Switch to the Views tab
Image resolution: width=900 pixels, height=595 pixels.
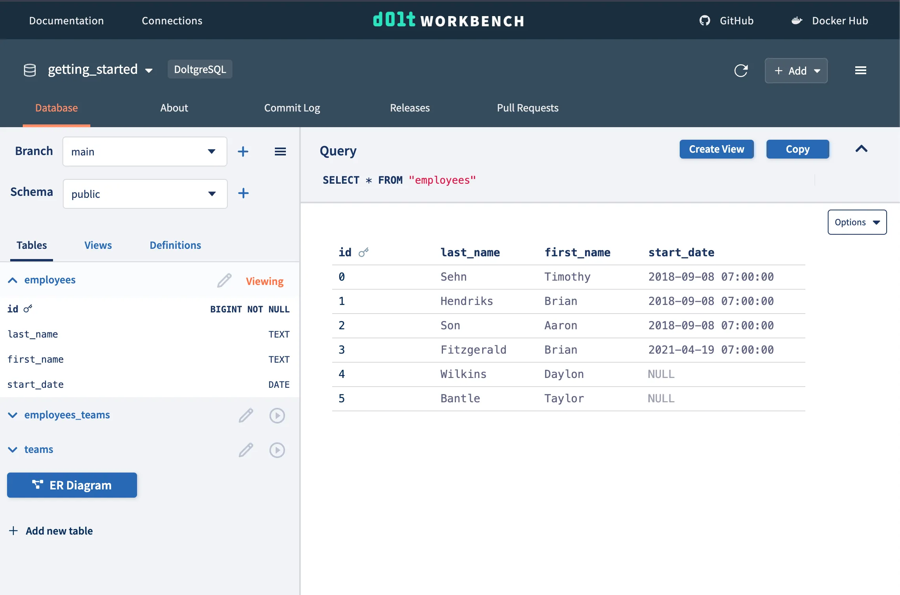[x=98, y=245]
